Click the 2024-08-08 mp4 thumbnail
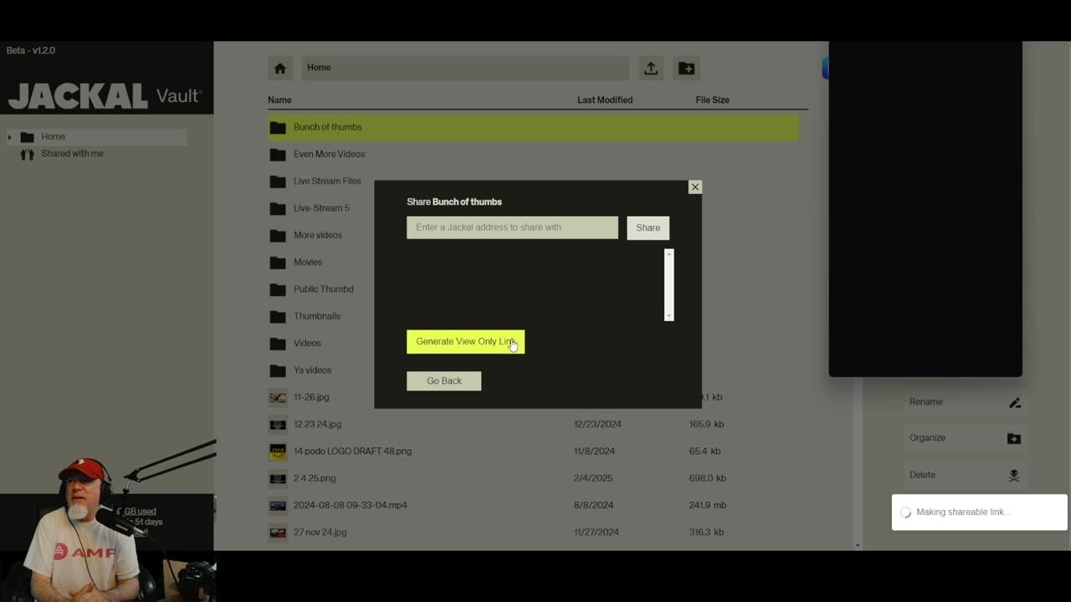Image resolution: width=1071 pixels, height=602 pixels. pyautogui.click(x=278, y=506)
